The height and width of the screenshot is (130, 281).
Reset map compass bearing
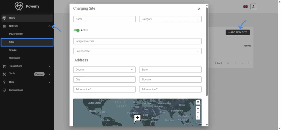click(198, 117)
